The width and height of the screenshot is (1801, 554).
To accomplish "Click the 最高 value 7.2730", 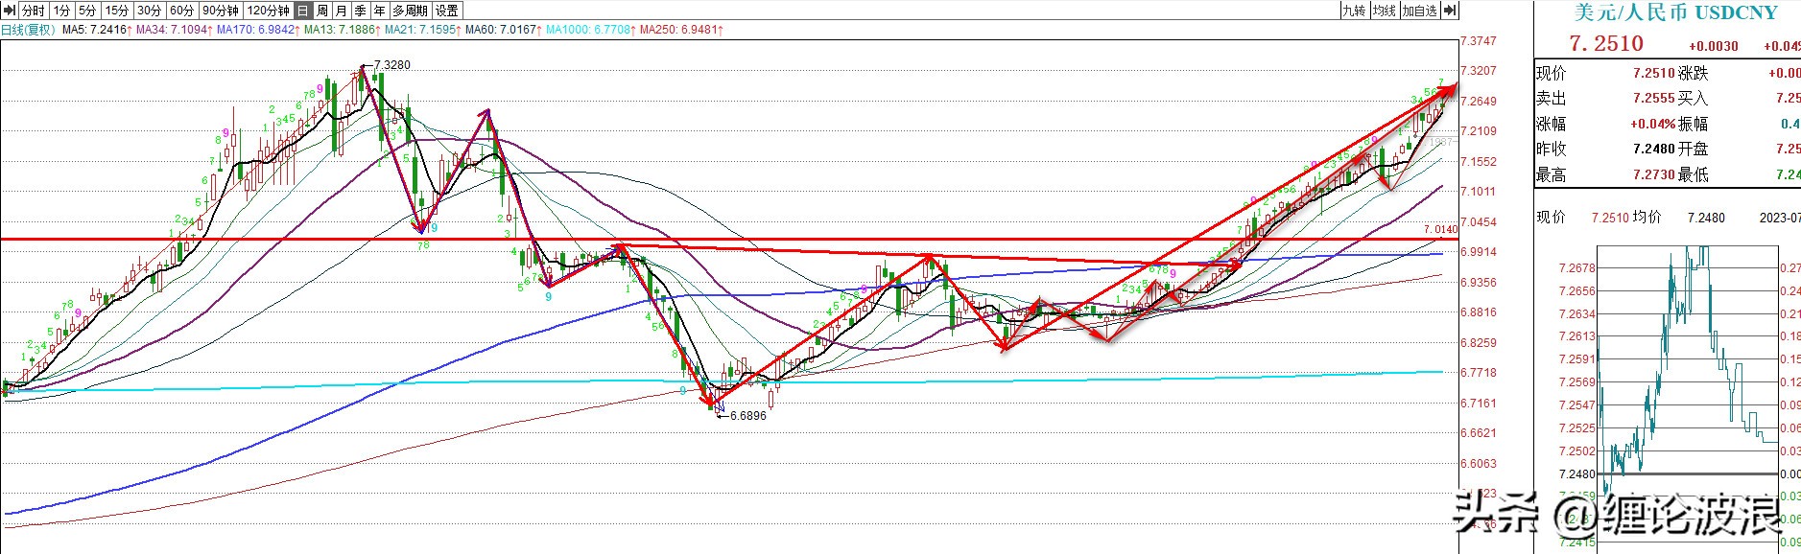I will click(1653, 174).
